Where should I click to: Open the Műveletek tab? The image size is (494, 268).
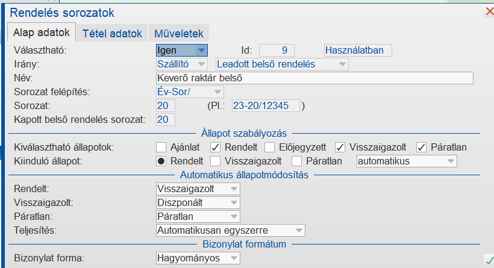point(179,33)
